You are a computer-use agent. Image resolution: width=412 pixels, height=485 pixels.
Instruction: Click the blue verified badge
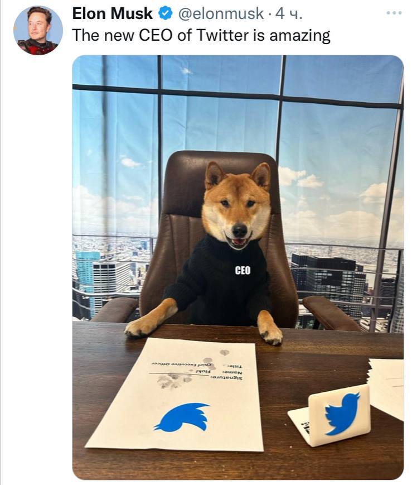[x=165, y=13]
